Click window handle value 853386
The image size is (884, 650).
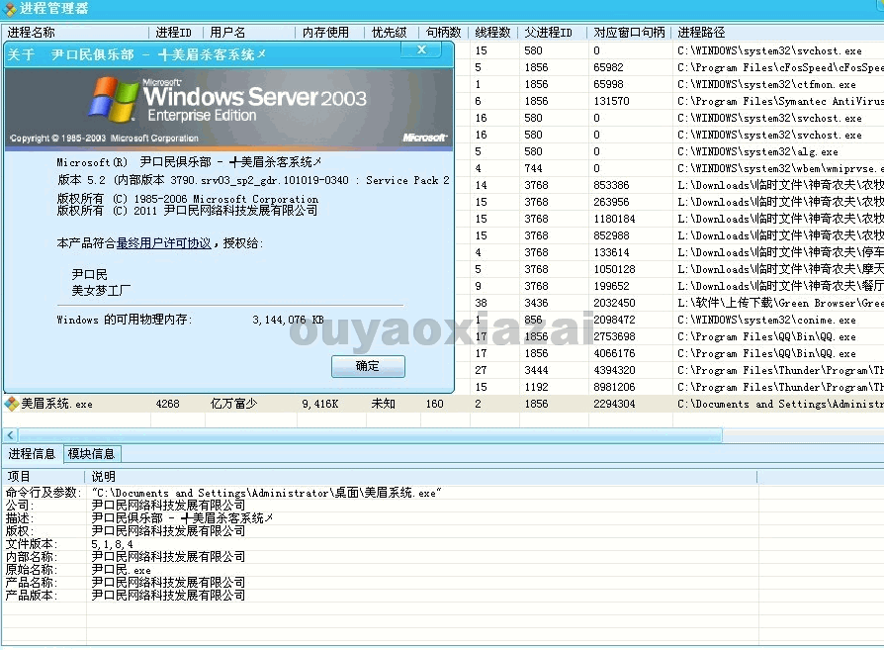tap(611, 185)
